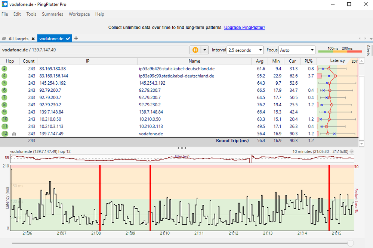Select hop 10 green circle icon
The width and height of the screenshot is (373, 248).
click(5, 119)
